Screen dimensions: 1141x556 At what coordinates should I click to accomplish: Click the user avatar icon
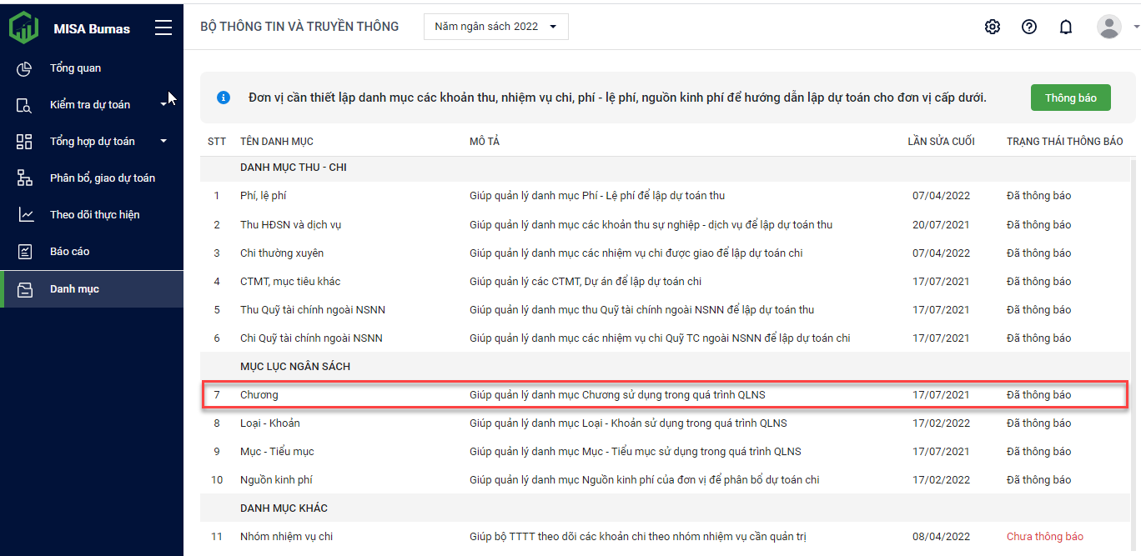[x=1108, y=27]
